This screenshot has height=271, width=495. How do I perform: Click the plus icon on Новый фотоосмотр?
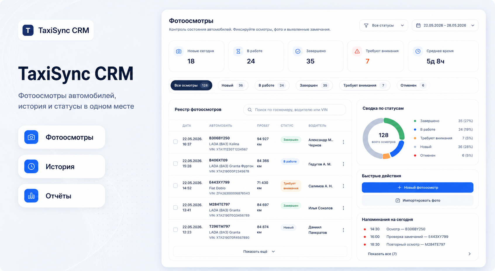point(399,187)
